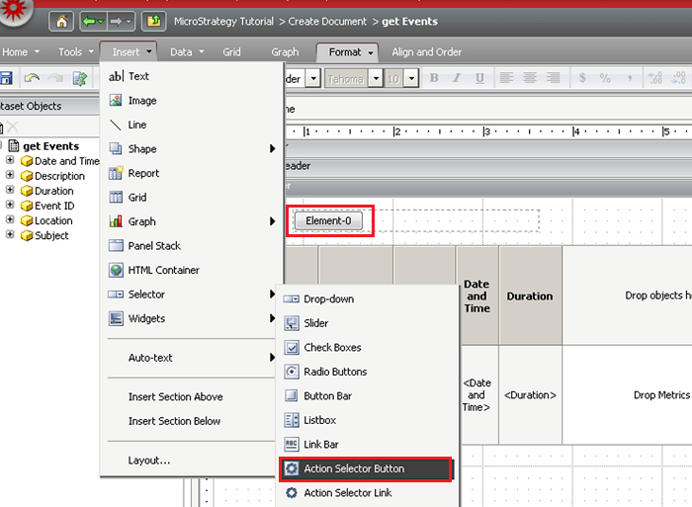Switch to the Format tab
Viewport: 692px width, 507px height.
pos(347,52)
